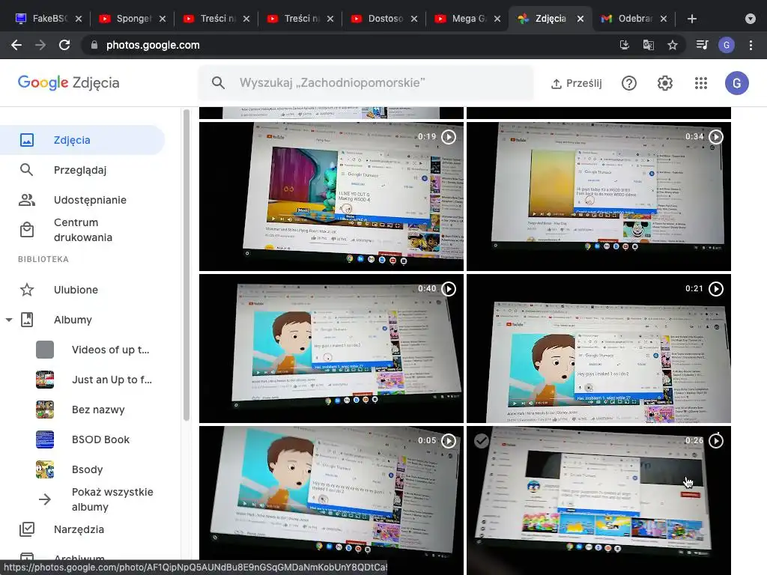Click the install app icon in address bar
Image resolution: width=767 pixels, height=575 pixels.
(x=624, y=45)
